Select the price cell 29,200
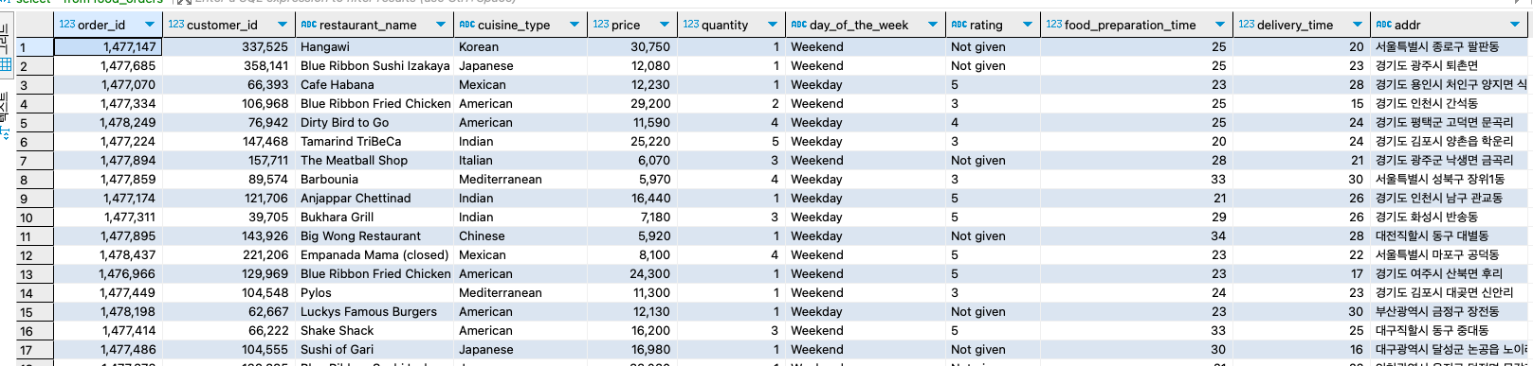The image size is (1533, 366). [x=632, y=103]
